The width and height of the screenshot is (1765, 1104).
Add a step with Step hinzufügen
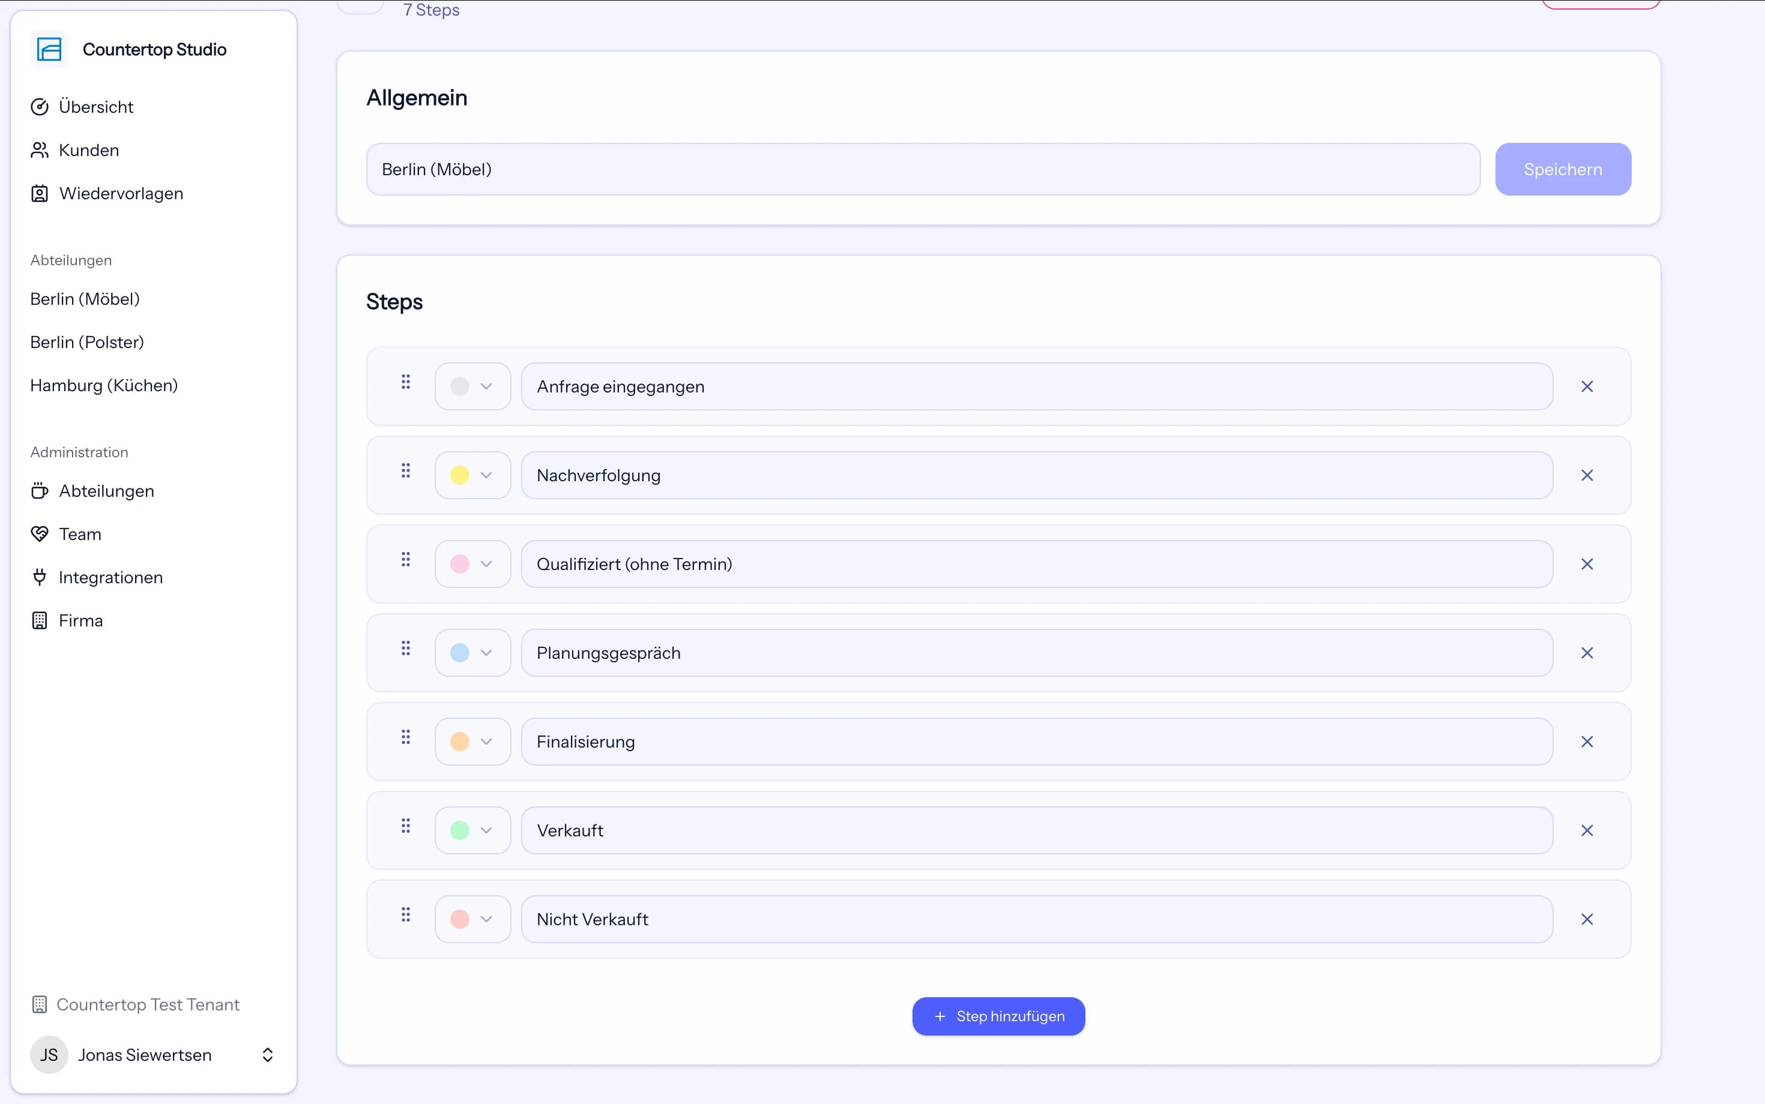pos(998,1016)
